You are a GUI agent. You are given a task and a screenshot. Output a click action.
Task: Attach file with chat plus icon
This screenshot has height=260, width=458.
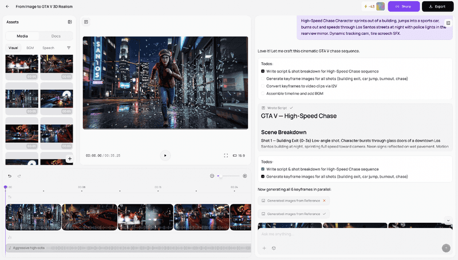[x=264, y=248]
